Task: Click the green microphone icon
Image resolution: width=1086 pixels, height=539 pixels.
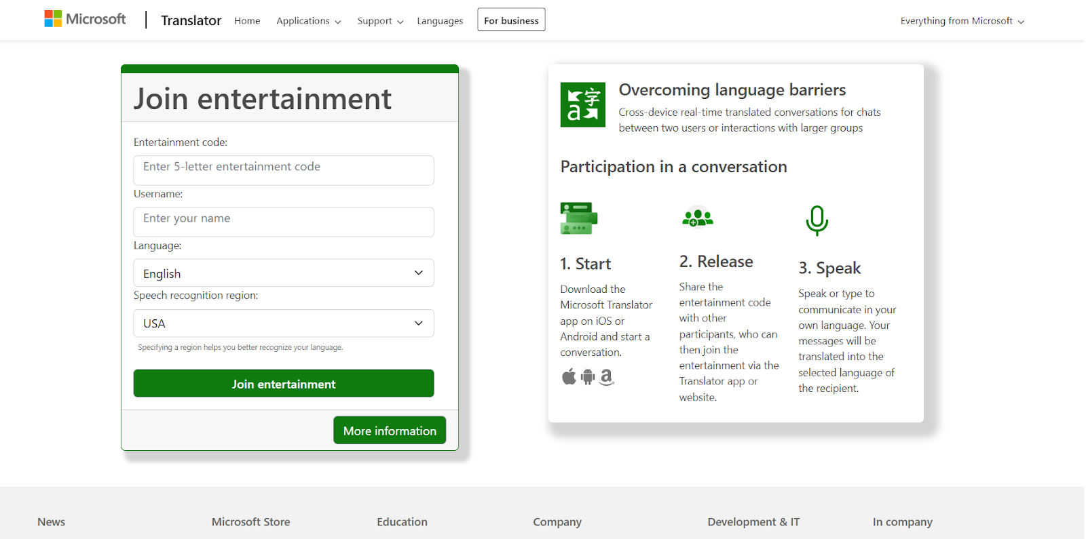Action: tap(817, 220)
